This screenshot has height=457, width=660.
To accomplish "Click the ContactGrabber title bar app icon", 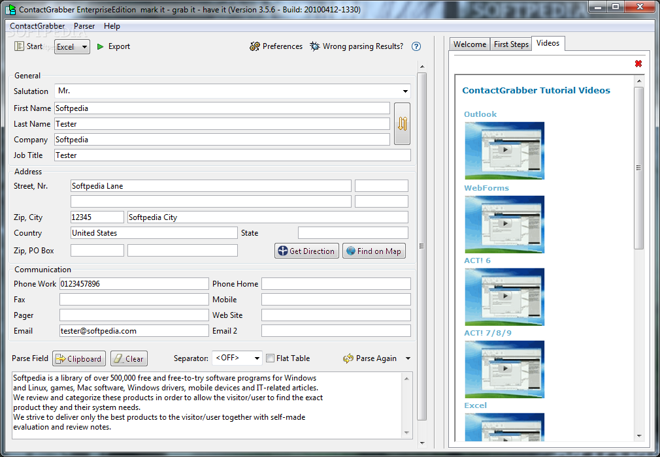I will (x=10, y=9).
